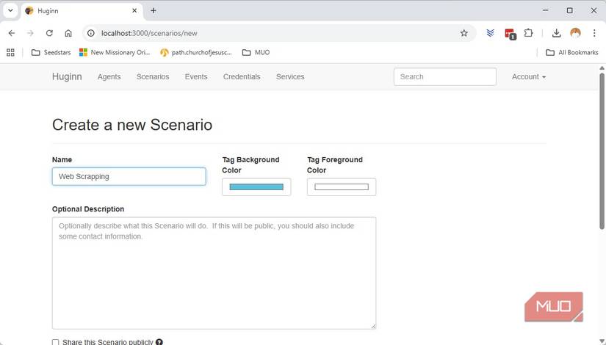Open the blue layered extension icon
Screen dimensions: 606x345
[491, 33]
